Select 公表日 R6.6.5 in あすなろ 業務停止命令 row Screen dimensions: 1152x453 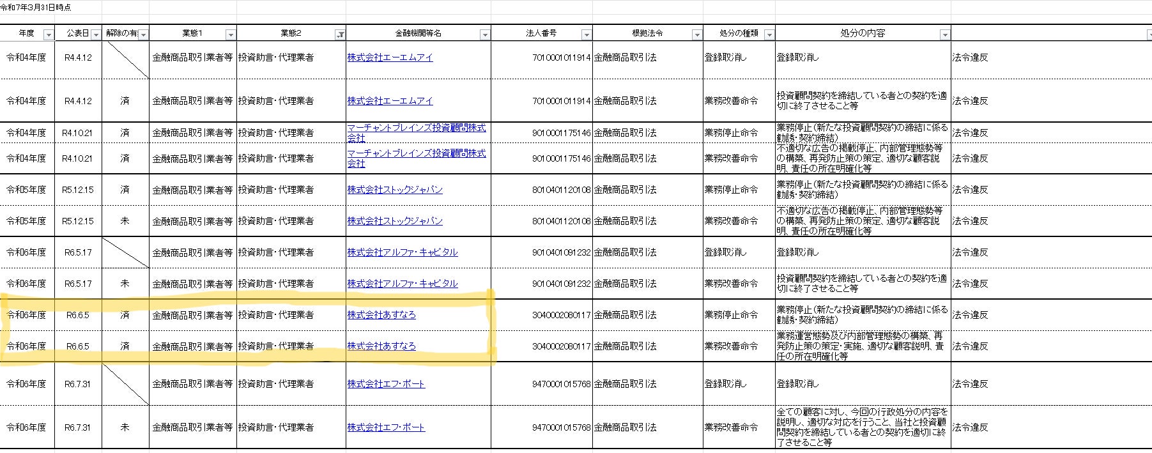pyautogui.click(x=78, y=315)
